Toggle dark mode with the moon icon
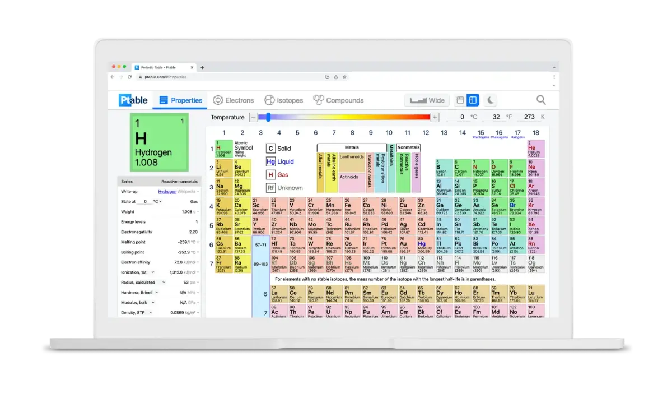Image resolution: width=672 pixels, height=407 pixels. click(490, 100)
